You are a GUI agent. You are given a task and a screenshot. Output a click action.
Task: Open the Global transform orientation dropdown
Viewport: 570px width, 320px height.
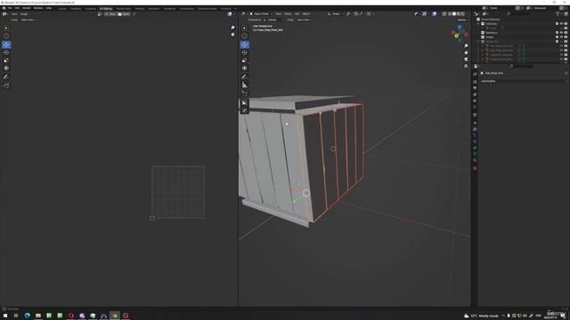click(336, 14)
